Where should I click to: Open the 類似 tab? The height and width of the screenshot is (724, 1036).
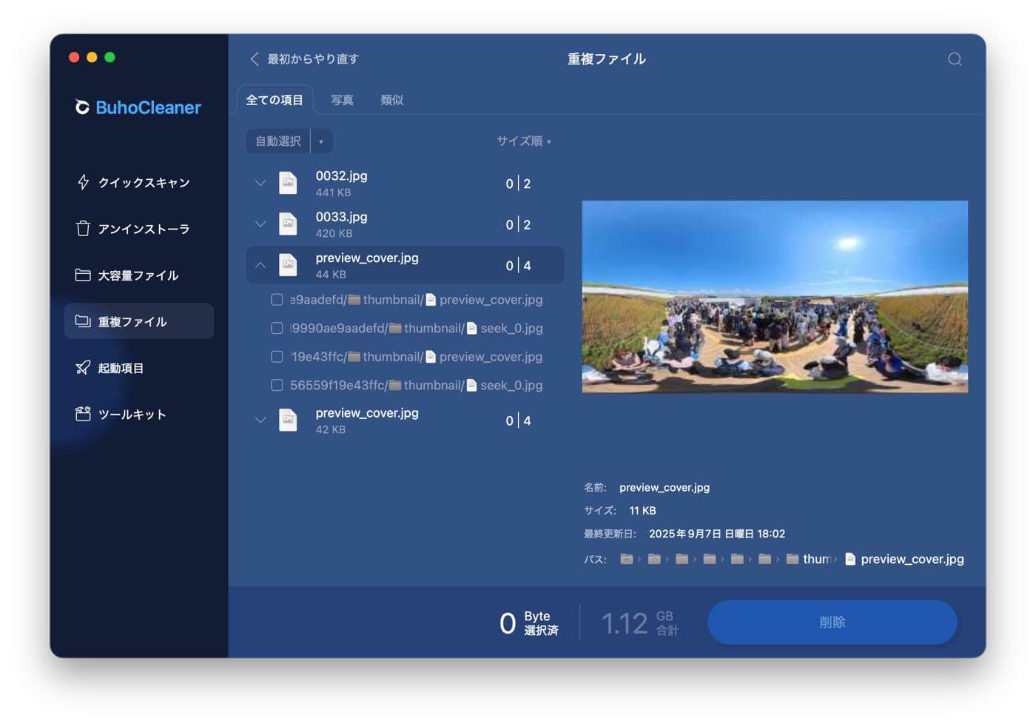(x=392, y=100)
